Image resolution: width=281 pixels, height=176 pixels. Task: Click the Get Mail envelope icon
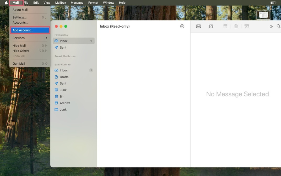[x=198, y=26]
